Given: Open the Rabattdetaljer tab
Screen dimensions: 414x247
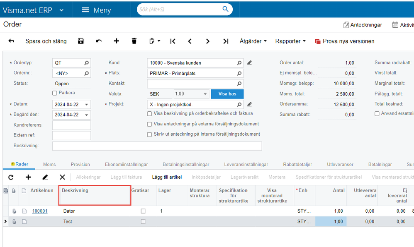Looking at the screenshot, I should (x=297, y=164).
